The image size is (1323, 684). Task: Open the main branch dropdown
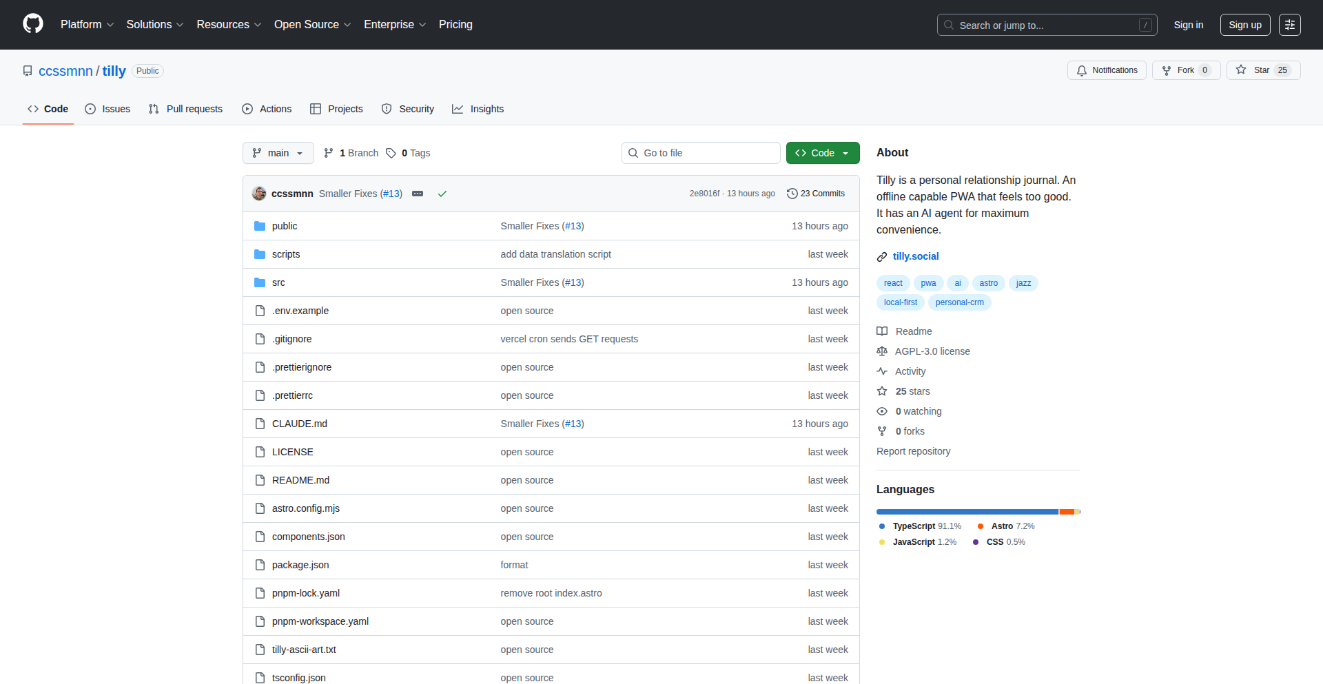click(278, 153)
